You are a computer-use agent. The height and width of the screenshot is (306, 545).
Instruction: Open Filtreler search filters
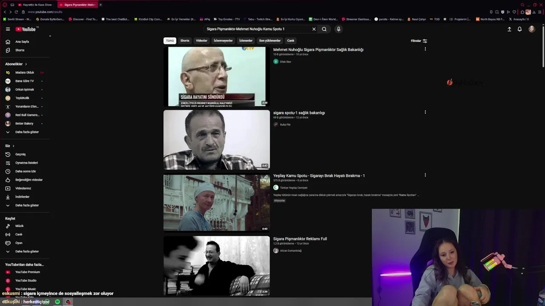(x=419, y=41)
